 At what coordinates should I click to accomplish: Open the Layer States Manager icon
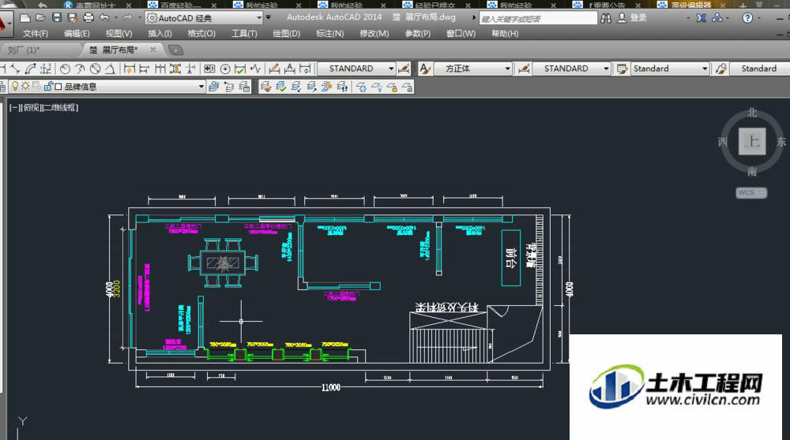(244, 87)
